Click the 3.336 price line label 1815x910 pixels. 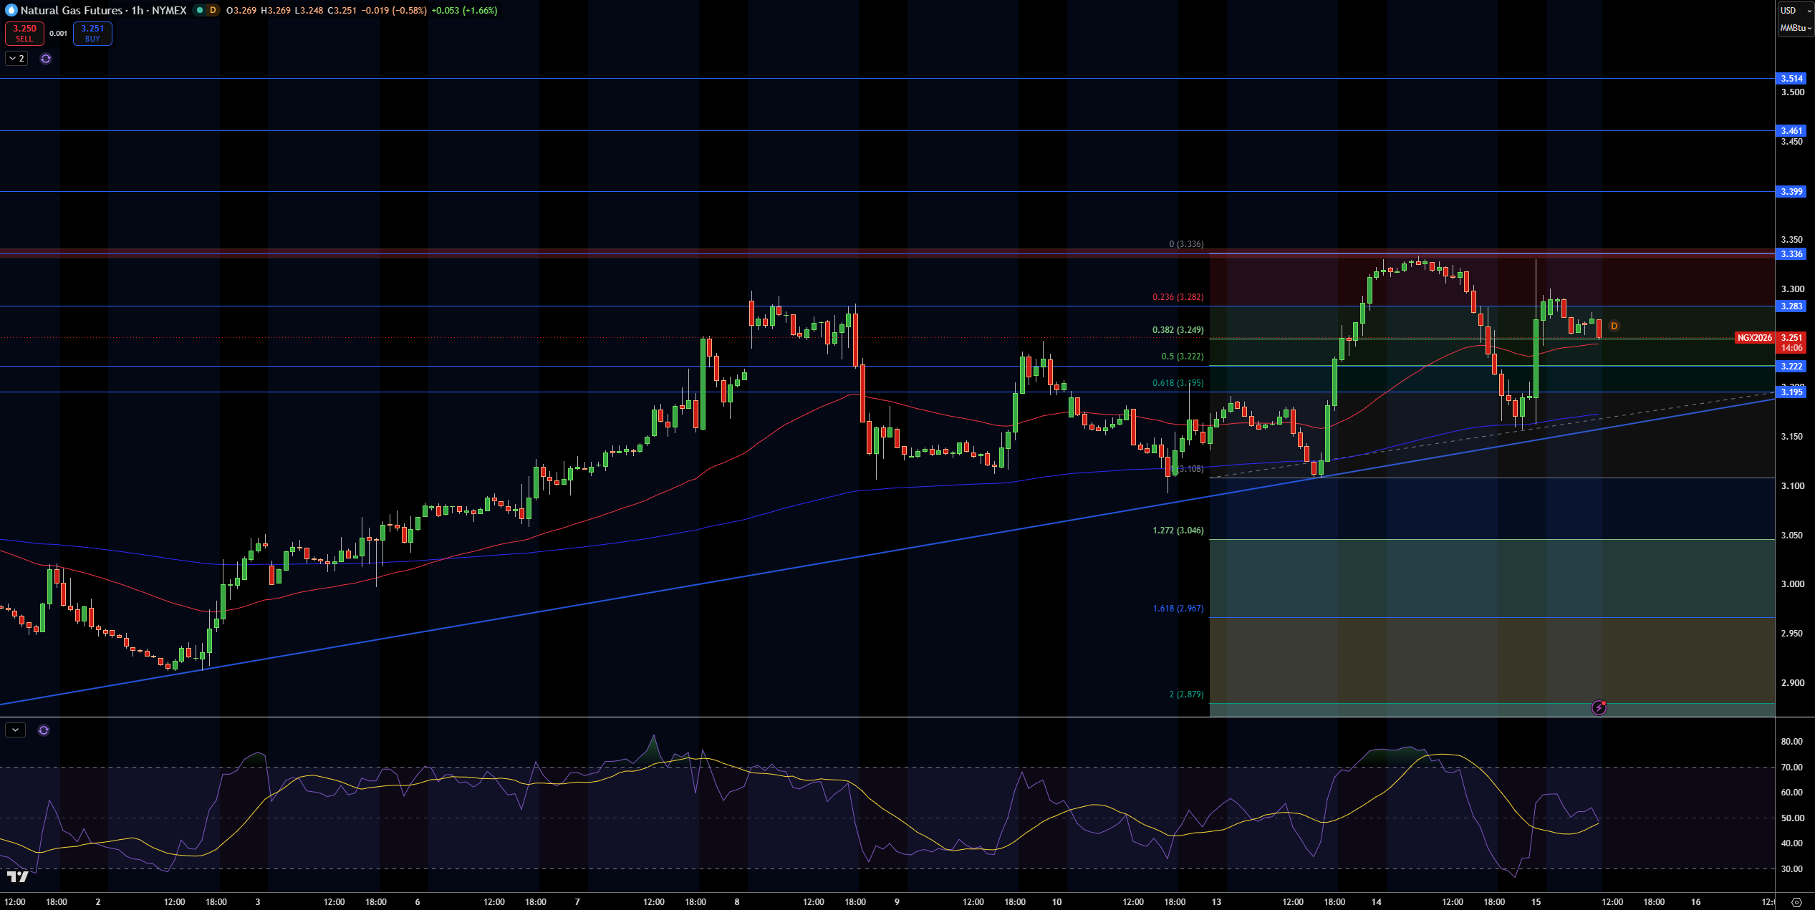(x=1792, y=254)
